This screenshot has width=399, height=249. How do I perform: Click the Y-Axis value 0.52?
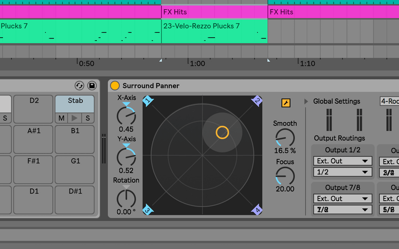[126, 170]
